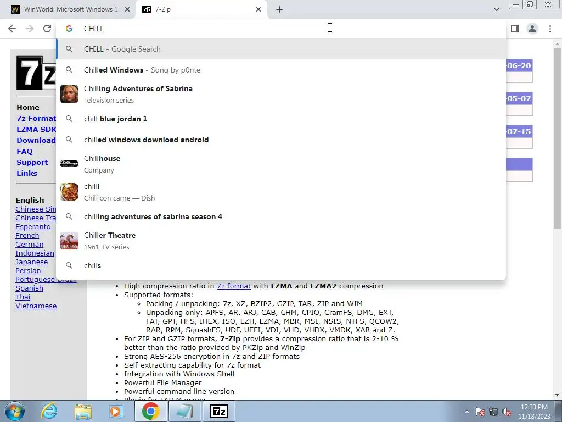Open the side panel icon

pyautogui.click(x=515, y=29)
